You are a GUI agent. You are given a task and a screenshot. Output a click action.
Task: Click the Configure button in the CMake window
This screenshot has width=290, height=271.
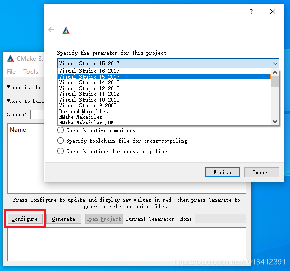click(25, 219)
